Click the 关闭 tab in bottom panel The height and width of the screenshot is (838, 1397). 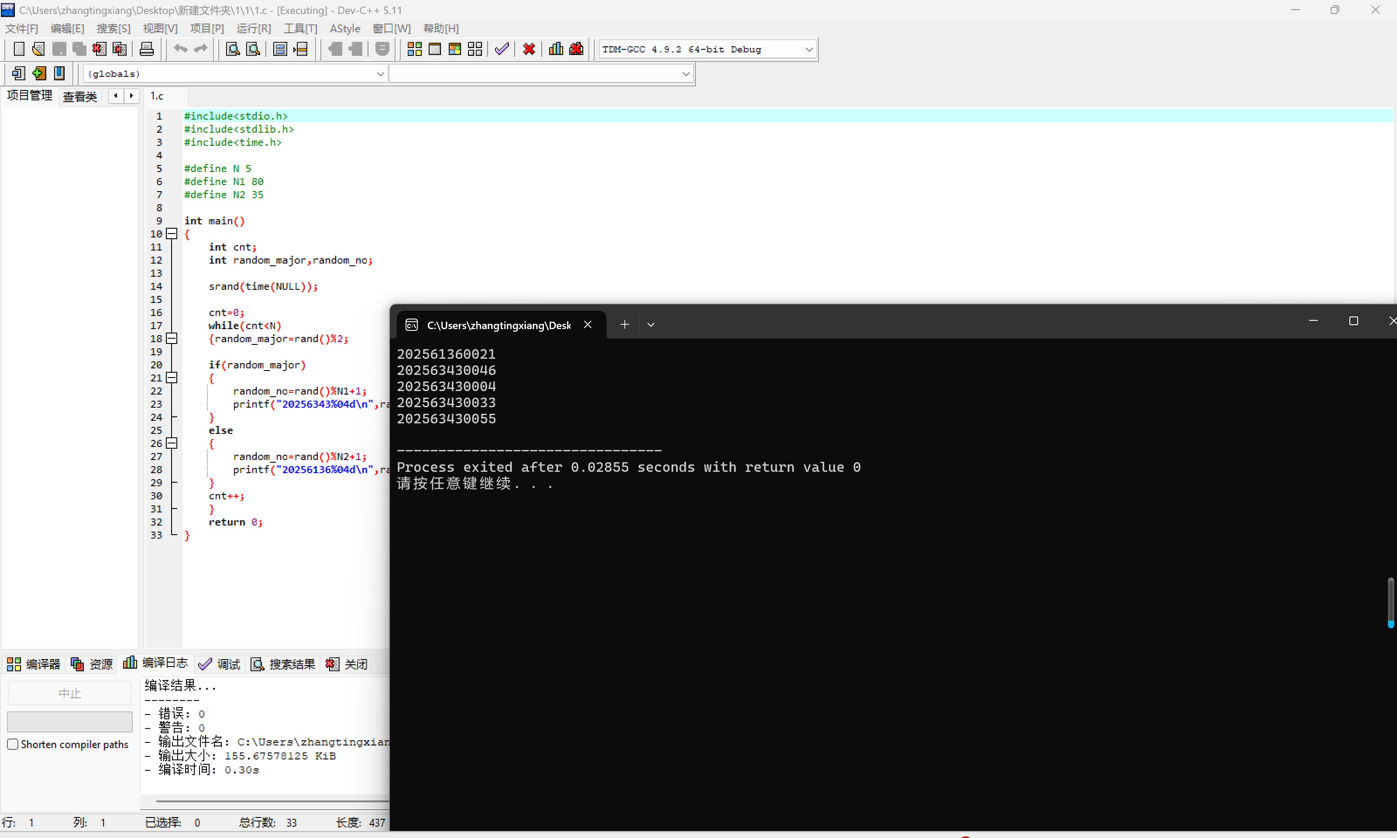347,664
